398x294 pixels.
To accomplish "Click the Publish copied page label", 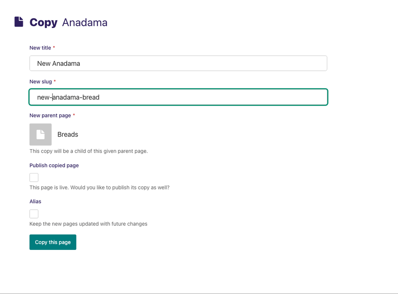I will 54,166.
